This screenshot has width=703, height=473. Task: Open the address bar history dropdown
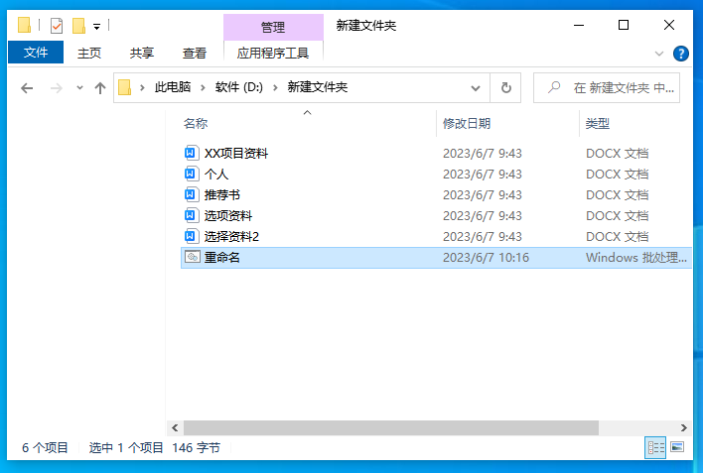tap(476, 88)
